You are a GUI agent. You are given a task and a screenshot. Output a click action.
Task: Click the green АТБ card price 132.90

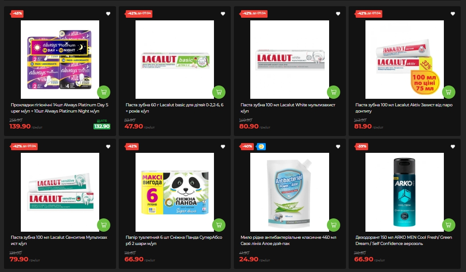point(102,126)
